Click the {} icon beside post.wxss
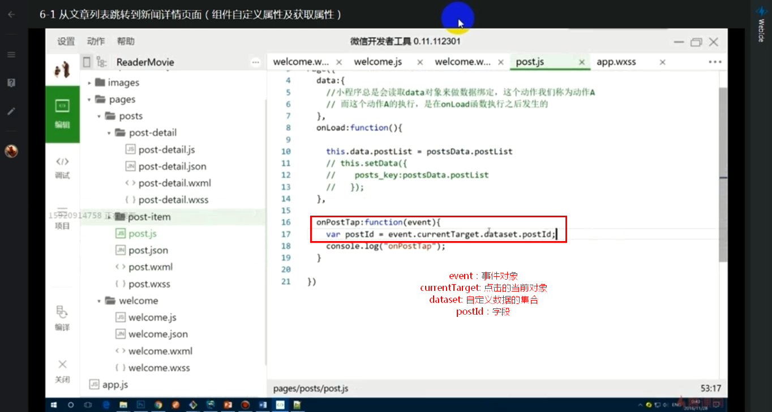Image resolution: width=772 pixels, height=412 pixels. pos(120,284)
